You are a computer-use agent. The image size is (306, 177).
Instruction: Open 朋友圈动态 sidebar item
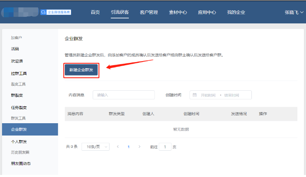point(21,163)
